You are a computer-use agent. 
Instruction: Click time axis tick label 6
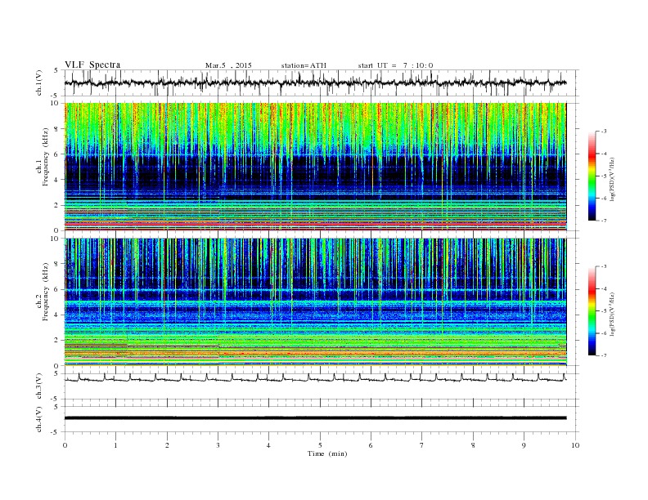coord(371,445)
